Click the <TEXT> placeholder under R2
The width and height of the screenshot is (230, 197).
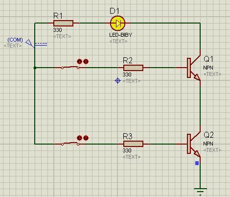click(x=132, y=81)
